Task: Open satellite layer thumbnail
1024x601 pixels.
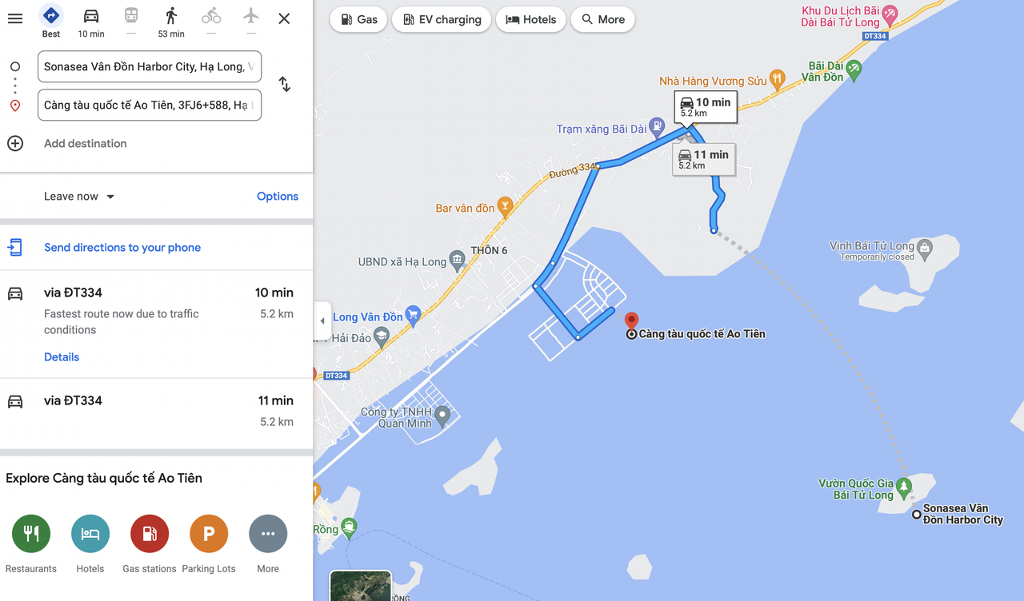Action: (361, 586)
